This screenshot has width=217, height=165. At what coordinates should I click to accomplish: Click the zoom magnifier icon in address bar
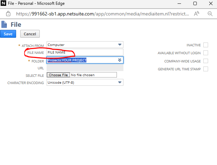[x=210, y=14]
